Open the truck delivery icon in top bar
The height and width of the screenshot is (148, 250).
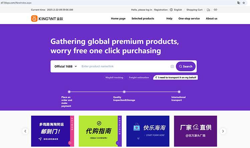tap(208, 10)
